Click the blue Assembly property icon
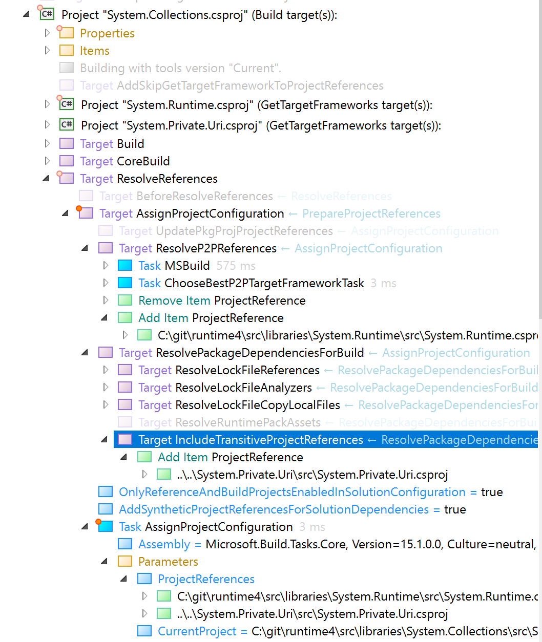The width and height of the screenshot is (542, 642). tap(125, 544)
